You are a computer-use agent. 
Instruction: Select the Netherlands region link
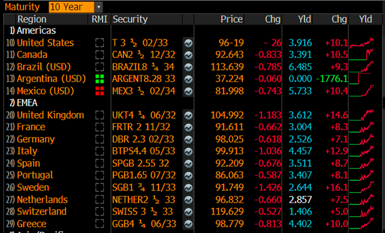42,199
